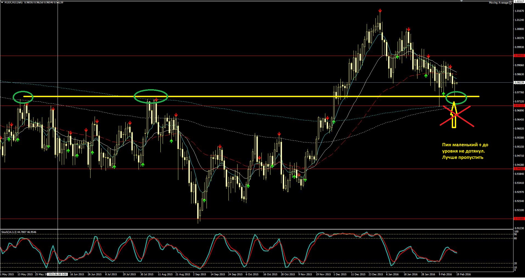This screenshot has height=278, width=525.
Task: Click the 0.96450 price on the scale
Action: click(520, 120)
